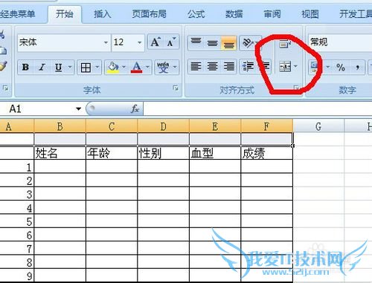Select top vertical align icon

coord(196,42)
